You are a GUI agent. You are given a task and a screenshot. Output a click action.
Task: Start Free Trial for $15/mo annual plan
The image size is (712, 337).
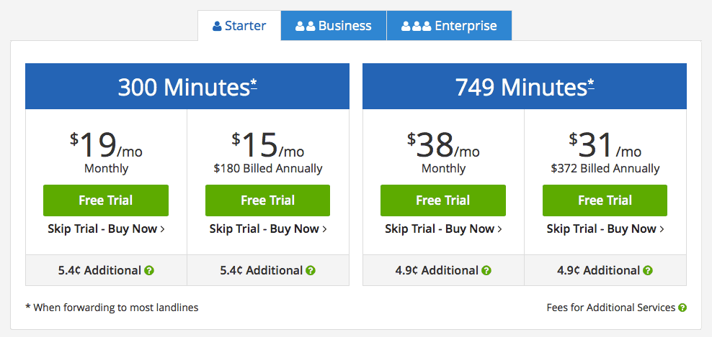267,200
